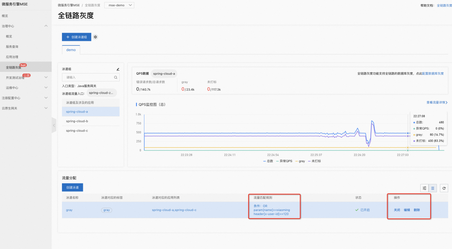Open 服务查询 in sidebar

click(12, 47)
